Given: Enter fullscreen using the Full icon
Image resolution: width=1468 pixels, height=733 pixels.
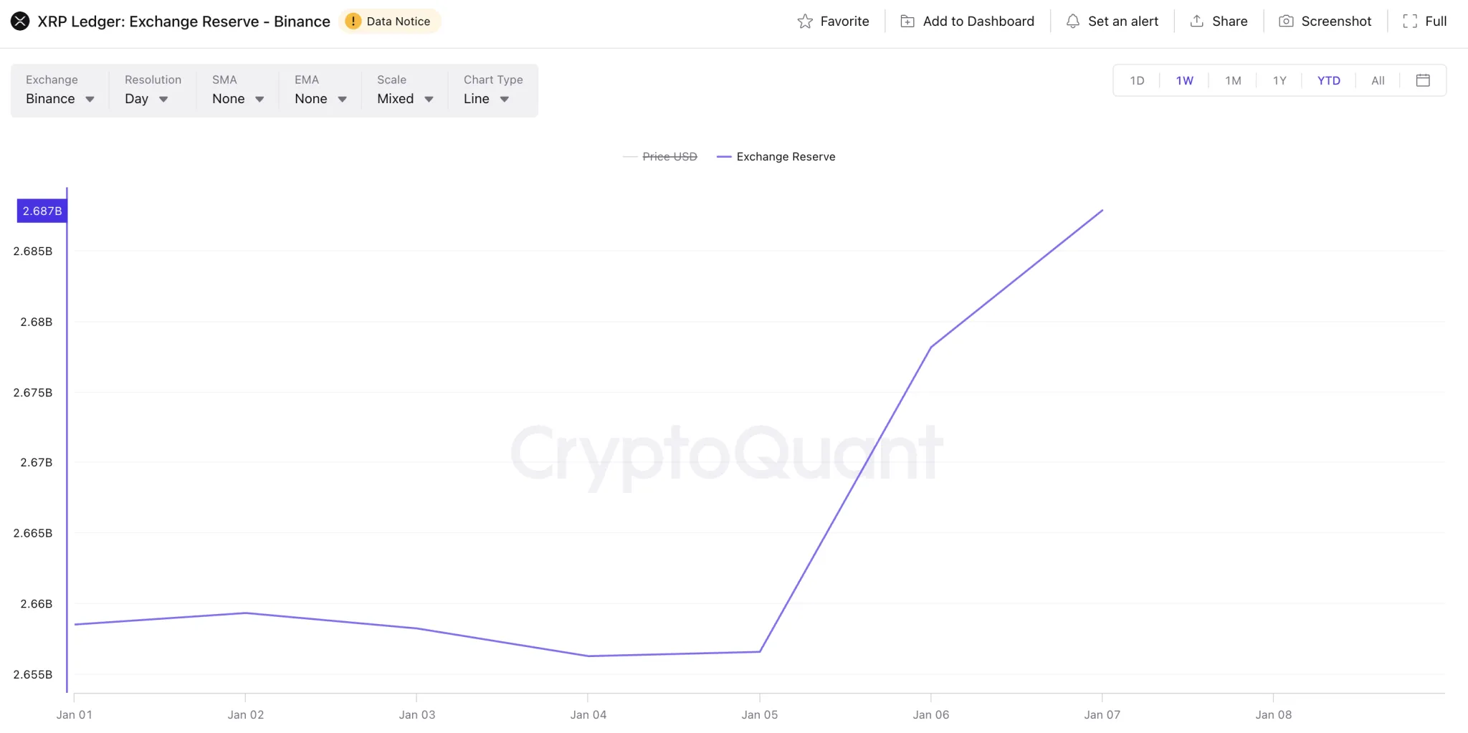Looking at the screenshot, I should pos(1411,21).
